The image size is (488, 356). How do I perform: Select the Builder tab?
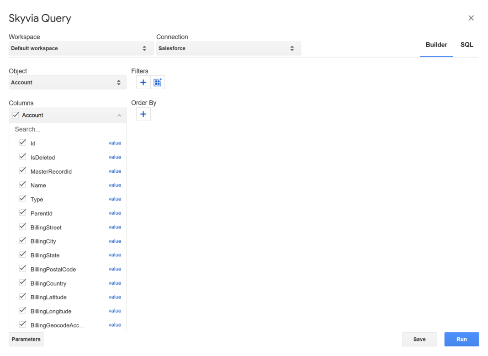point(436,45)
